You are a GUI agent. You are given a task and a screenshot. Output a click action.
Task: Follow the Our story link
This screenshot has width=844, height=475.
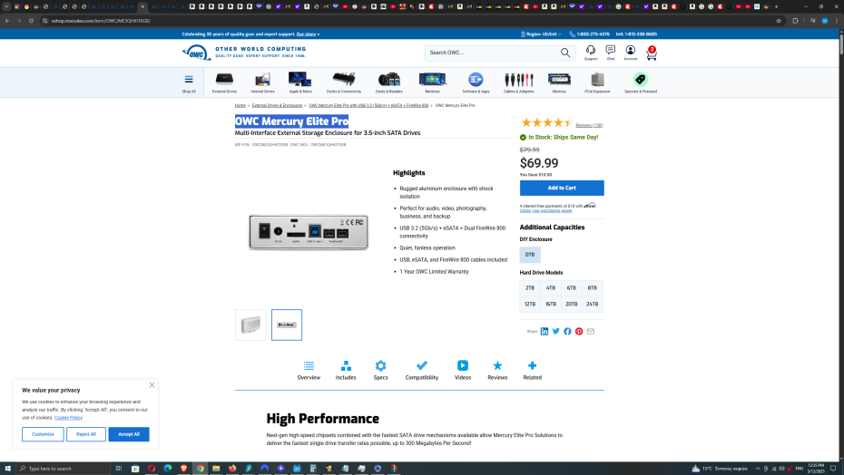coord(307,34)
